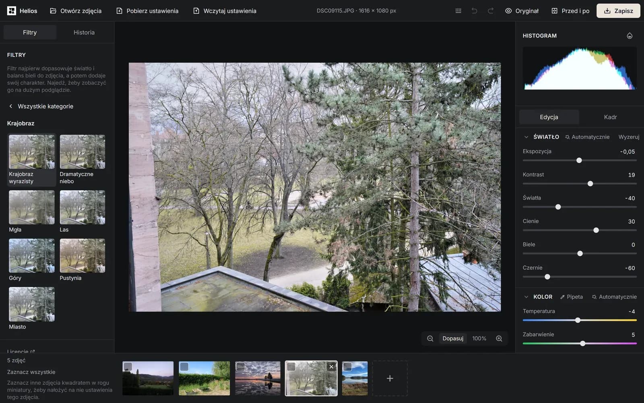
Task: Show the Oryginał view
Action: 522,11
